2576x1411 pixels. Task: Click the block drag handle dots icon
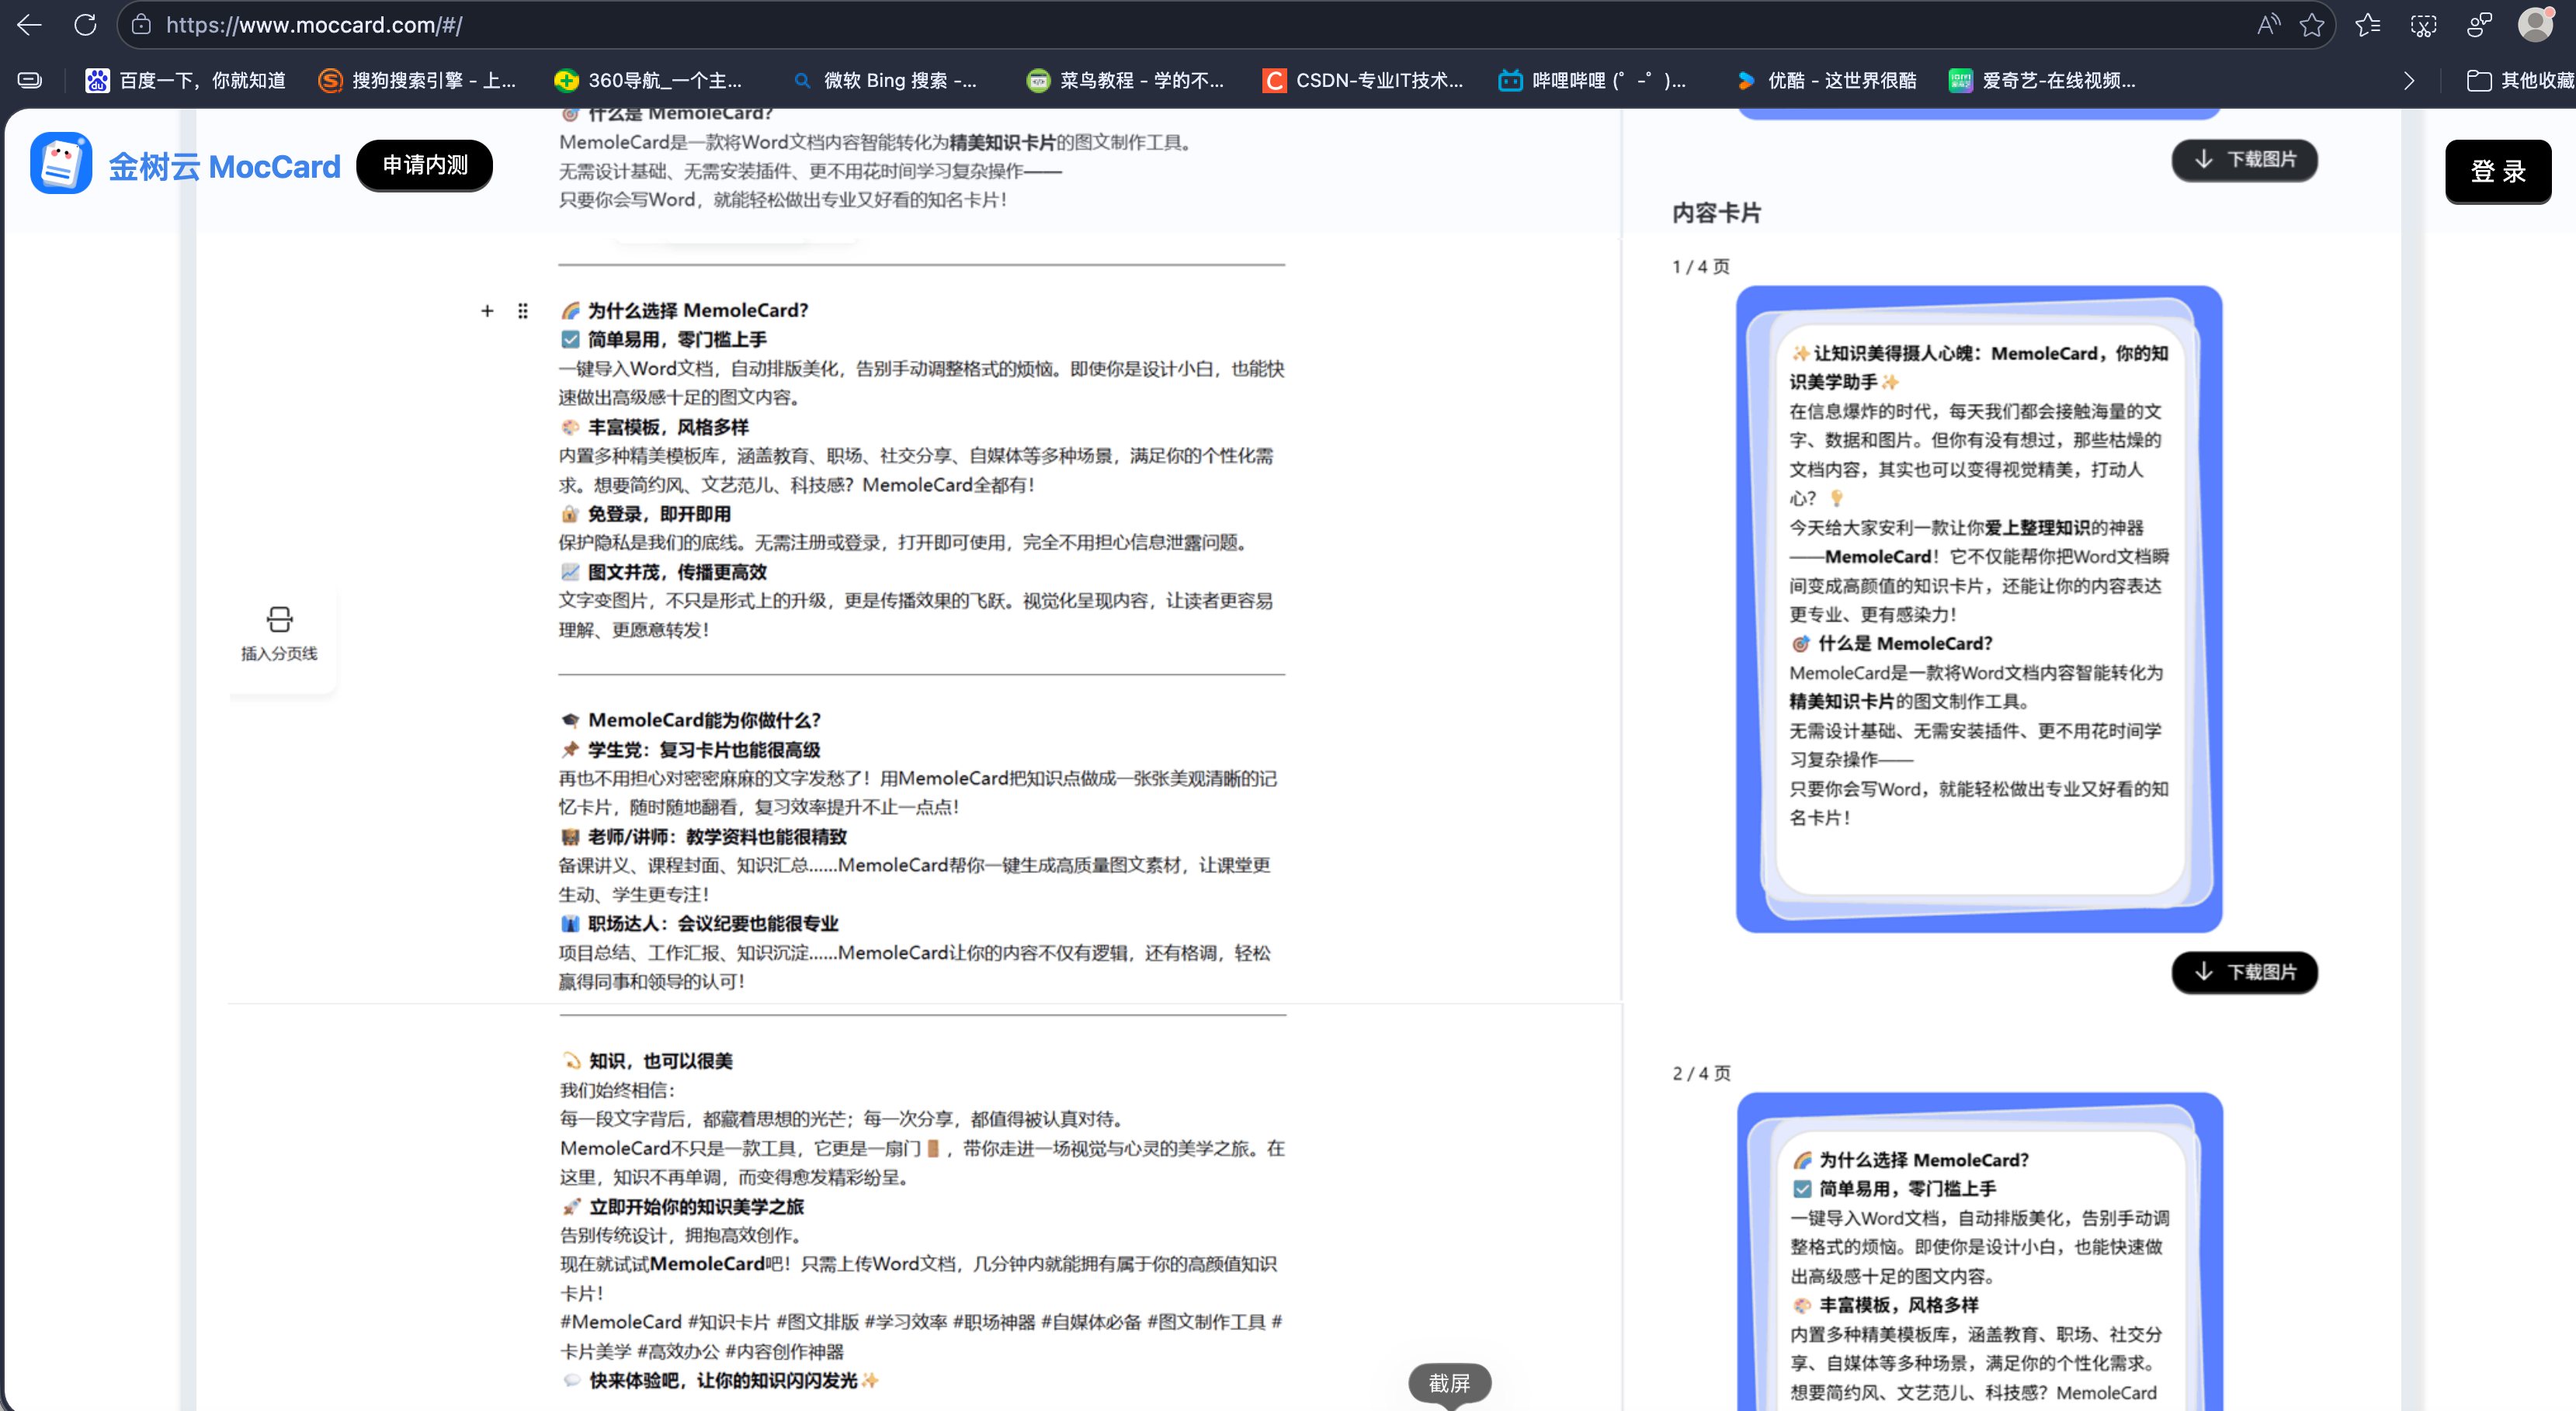[x=523, y=311]
